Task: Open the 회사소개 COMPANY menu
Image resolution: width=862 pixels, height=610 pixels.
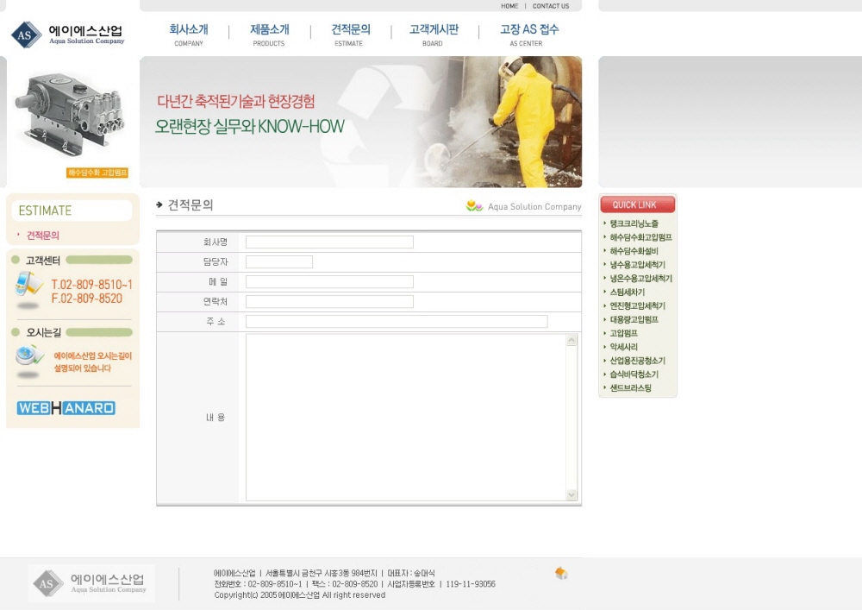Action: point(189,35)
